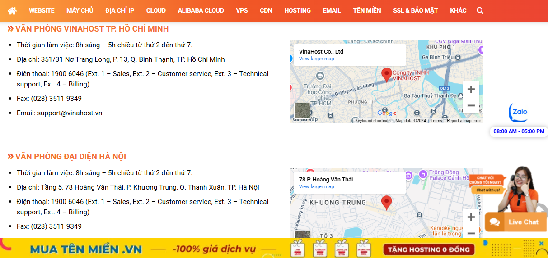Open Keyboard shortcuts on Hồ Chí Minh map
548x258 pixels.
click(x=373, y=121)
